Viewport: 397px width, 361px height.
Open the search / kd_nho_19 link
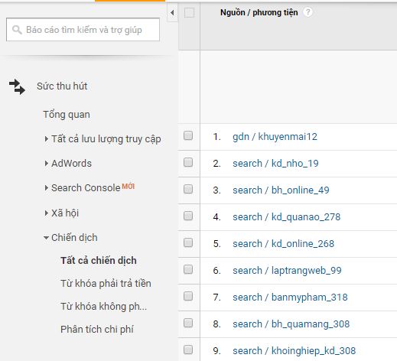pyautogui.click(x=275, y=164)
